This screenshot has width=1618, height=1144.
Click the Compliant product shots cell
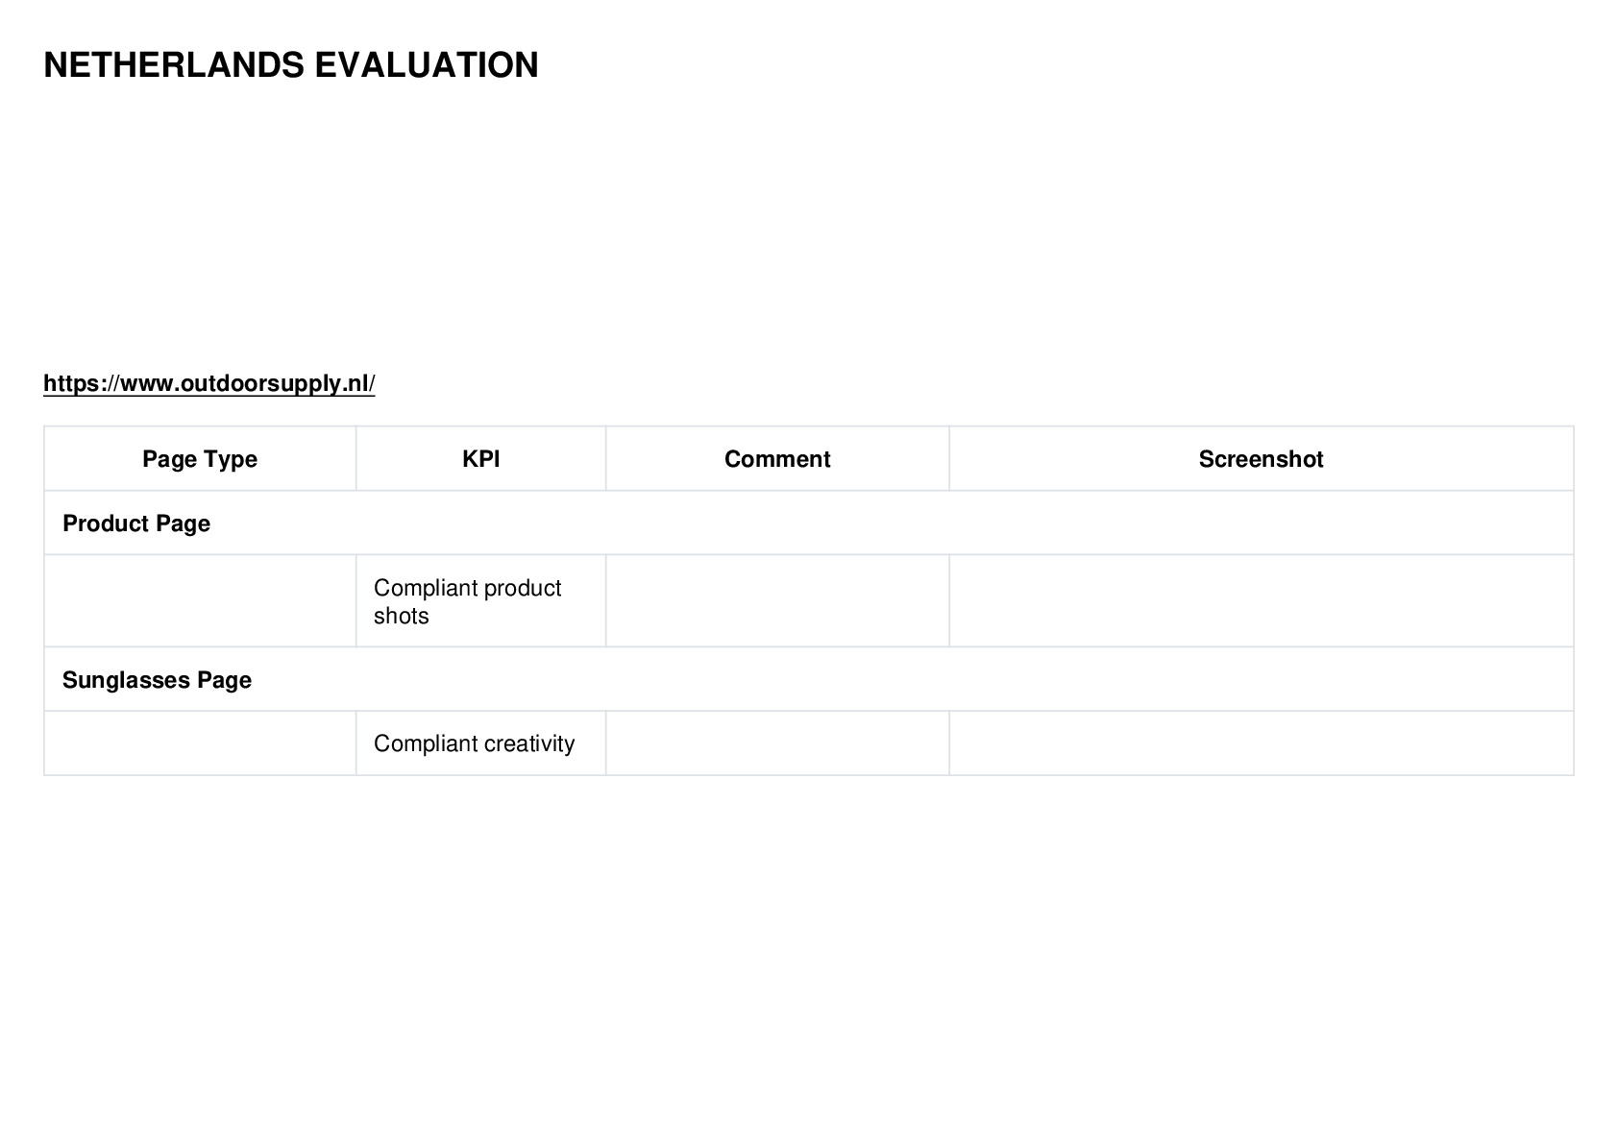(x=480, y=601)
